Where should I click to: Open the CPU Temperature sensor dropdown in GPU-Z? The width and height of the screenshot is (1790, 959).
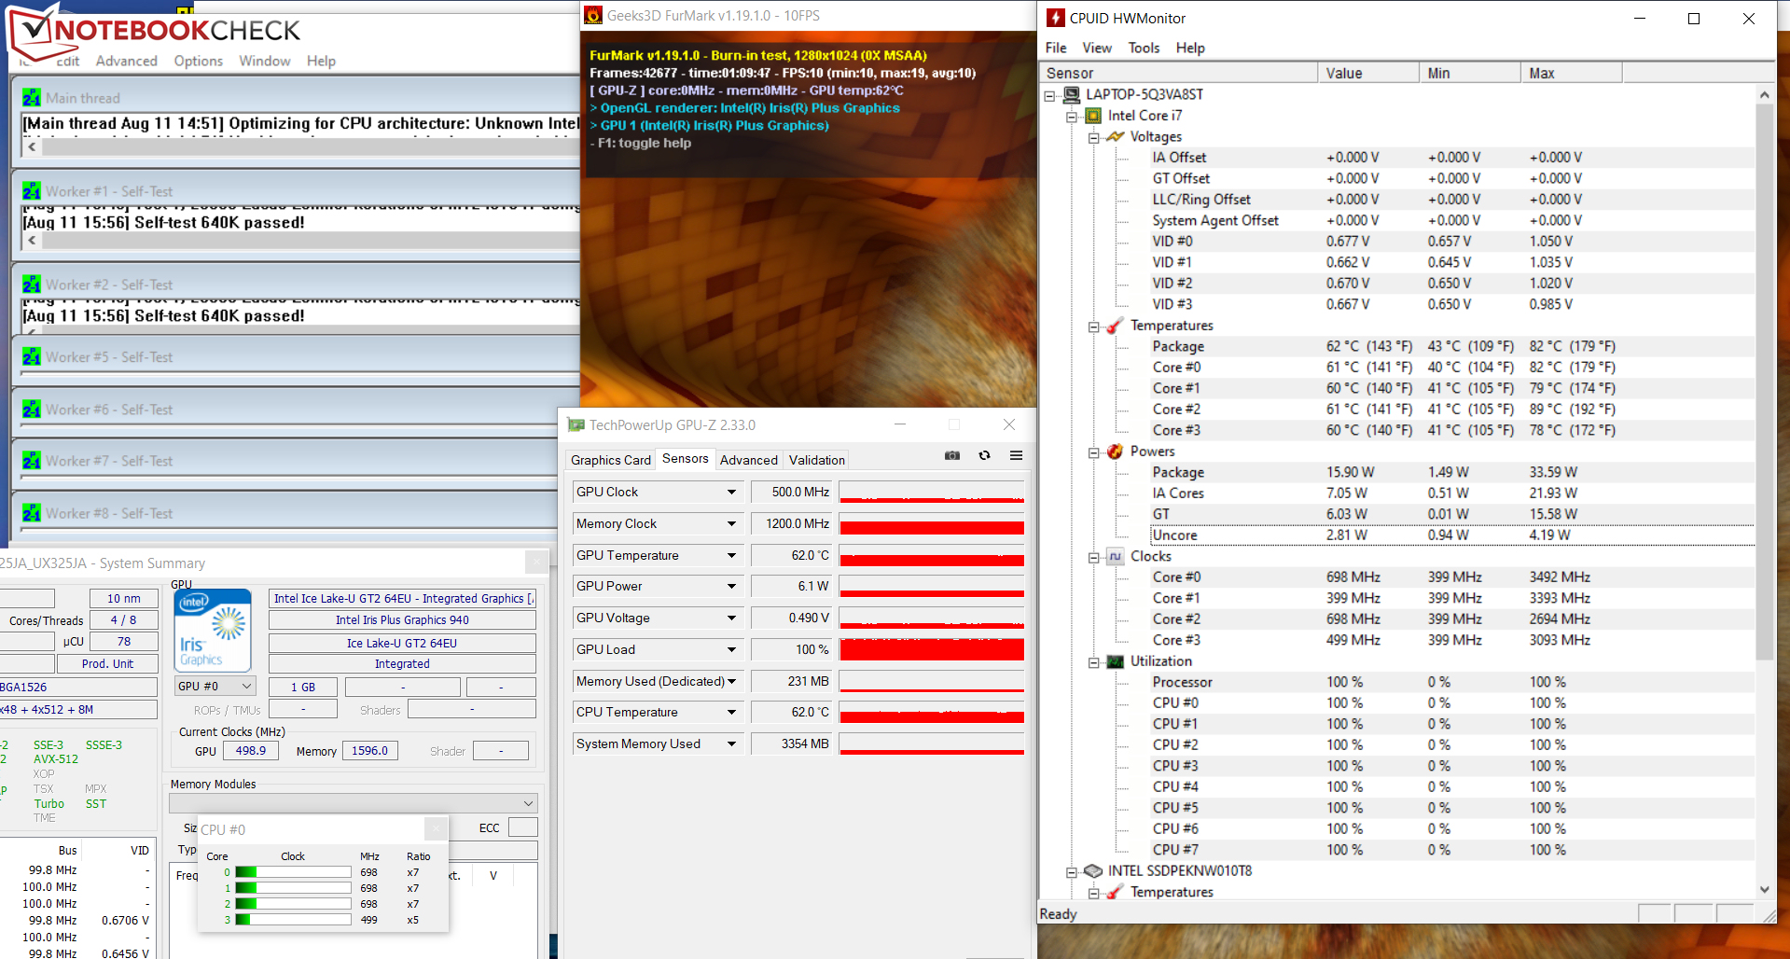click(731, 712)
